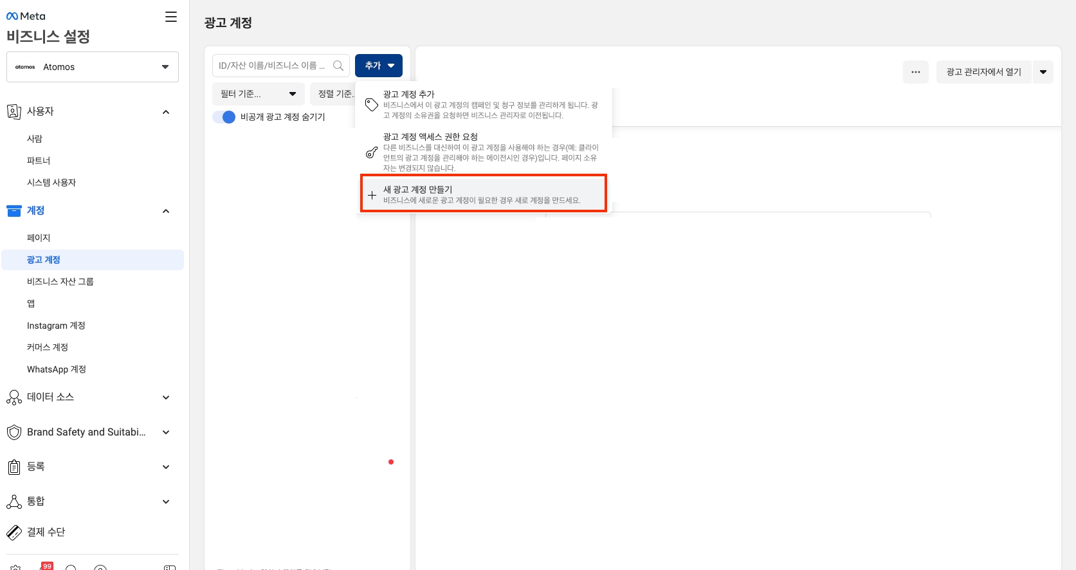Click the blue 추가 button

coord(379,66)
